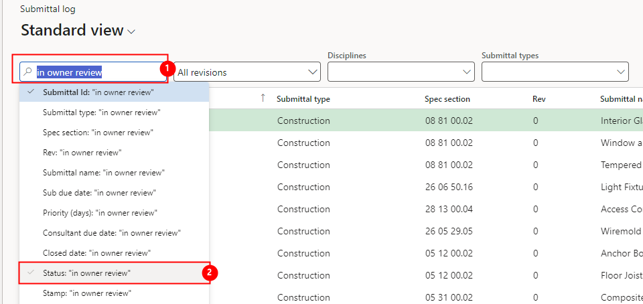Screen dimensions: 643x304
Task: Open the All revisions dropdown
Action: (x=247, y=72)
